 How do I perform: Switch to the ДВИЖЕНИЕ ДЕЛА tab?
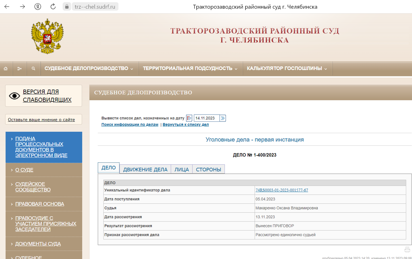tap(145, 169)
